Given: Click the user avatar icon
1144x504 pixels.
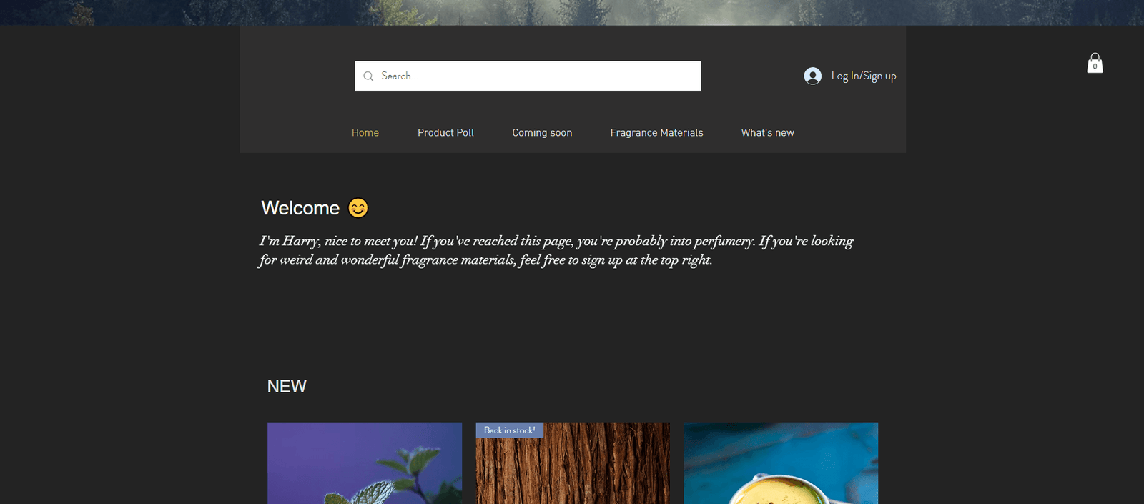Looking at the screenshot, I should coord(812,76).
